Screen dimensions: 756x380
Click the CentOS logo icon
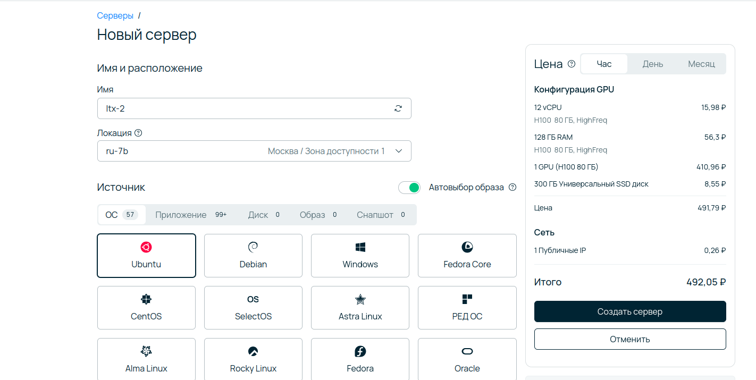(146, 299)
